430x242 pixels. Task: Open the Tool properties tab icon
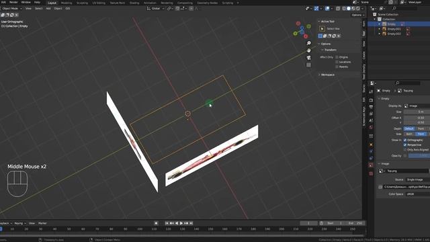click(x=371, y=91)
